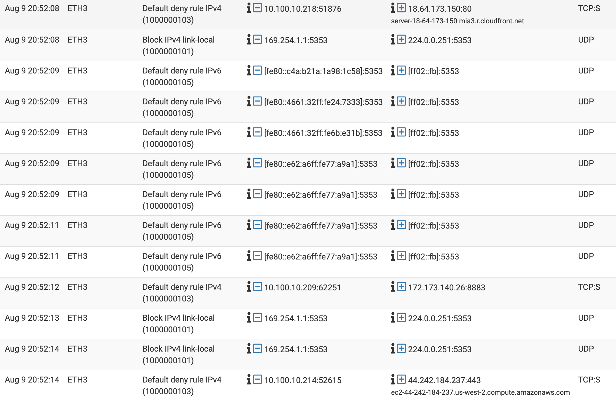Click the ec2-44-242-184-237 amazonaws hostname
Screen dimensions: 616x400
480,392
